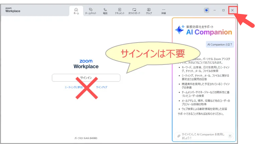Click the Sign Up link (サインアップ)
255x144 pixels.
[102, 87]
